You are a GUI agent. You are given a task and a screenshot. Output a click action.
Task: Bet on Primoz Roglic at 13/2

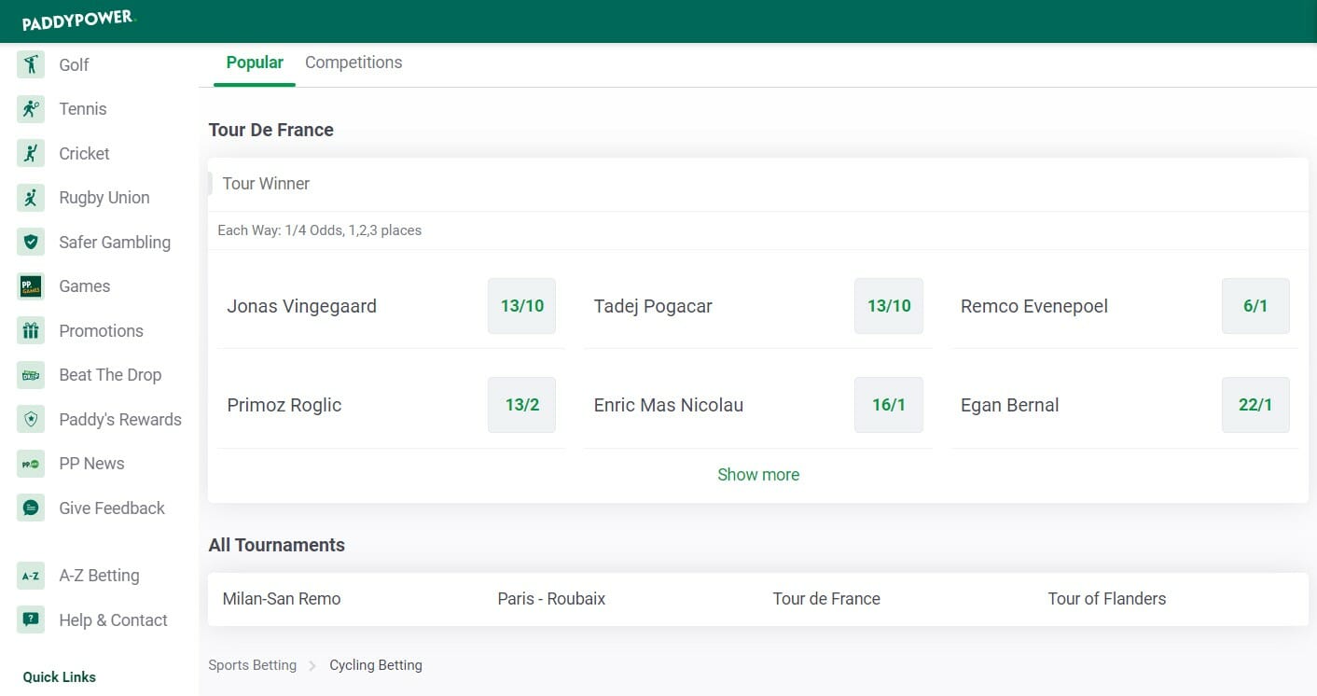(x=521, y=405)
